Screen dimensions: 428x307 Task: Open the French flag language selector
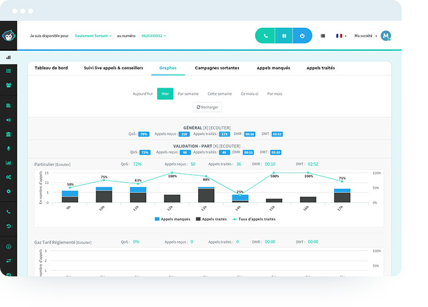pyautogui.click(x=341, y=36)
